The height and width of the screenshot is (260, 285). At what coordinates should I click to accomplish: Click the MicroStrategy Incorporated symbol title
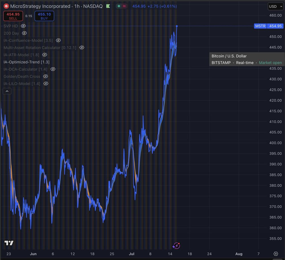pos(40,6)
